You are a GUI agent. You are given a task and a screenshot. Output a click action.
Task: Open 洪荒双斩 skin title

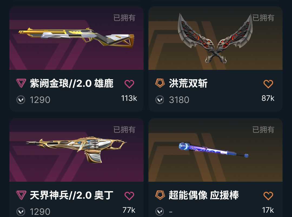188,83
